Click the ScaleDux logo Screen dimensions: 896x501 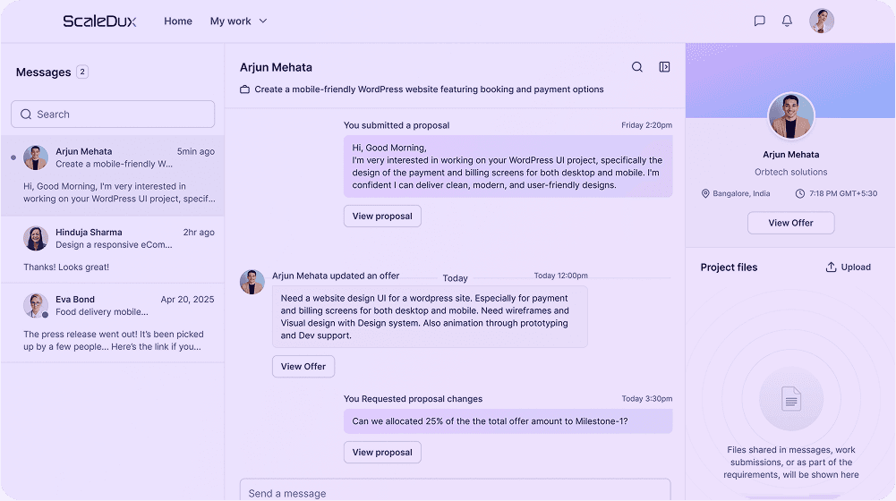(99, 21)
